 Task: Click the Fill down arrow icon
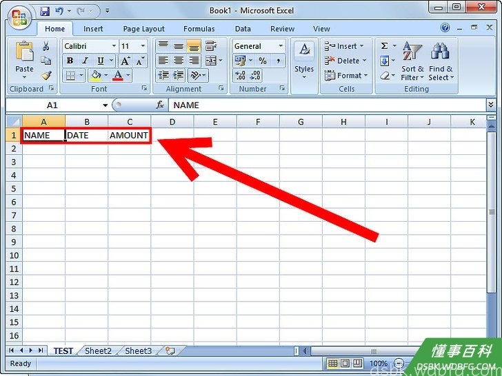385,61
